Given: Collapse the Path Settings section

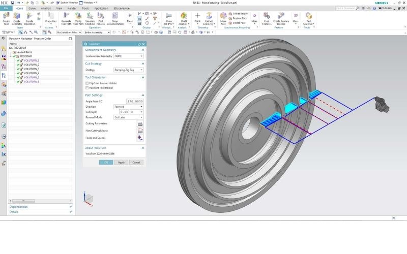Looking at the screenshot, I should pyautogui.click(x=143, y=95).
